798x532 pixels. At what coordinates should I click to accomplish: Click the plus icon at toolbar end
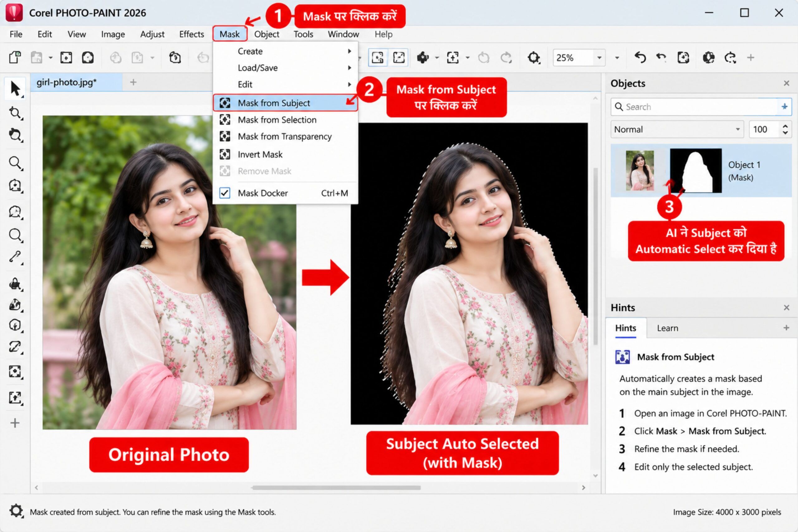751,57
